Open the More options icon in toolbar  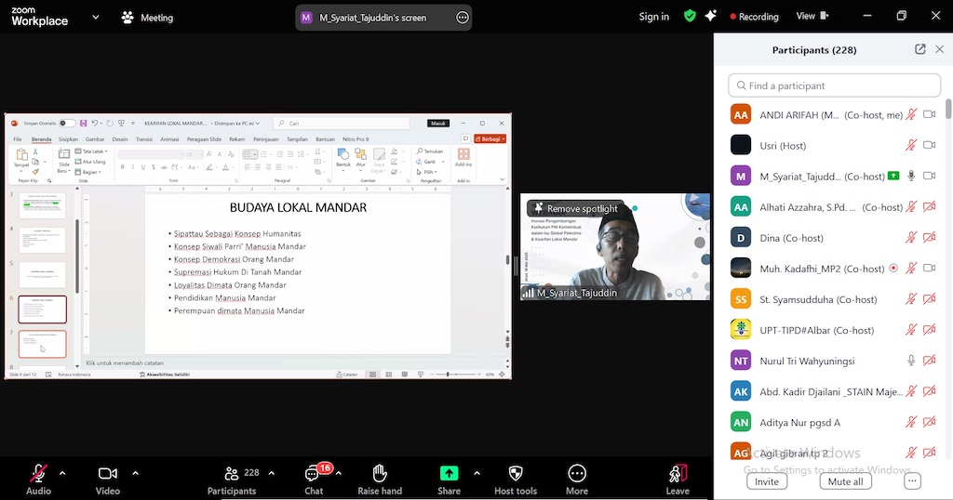[x=577, y=474]
